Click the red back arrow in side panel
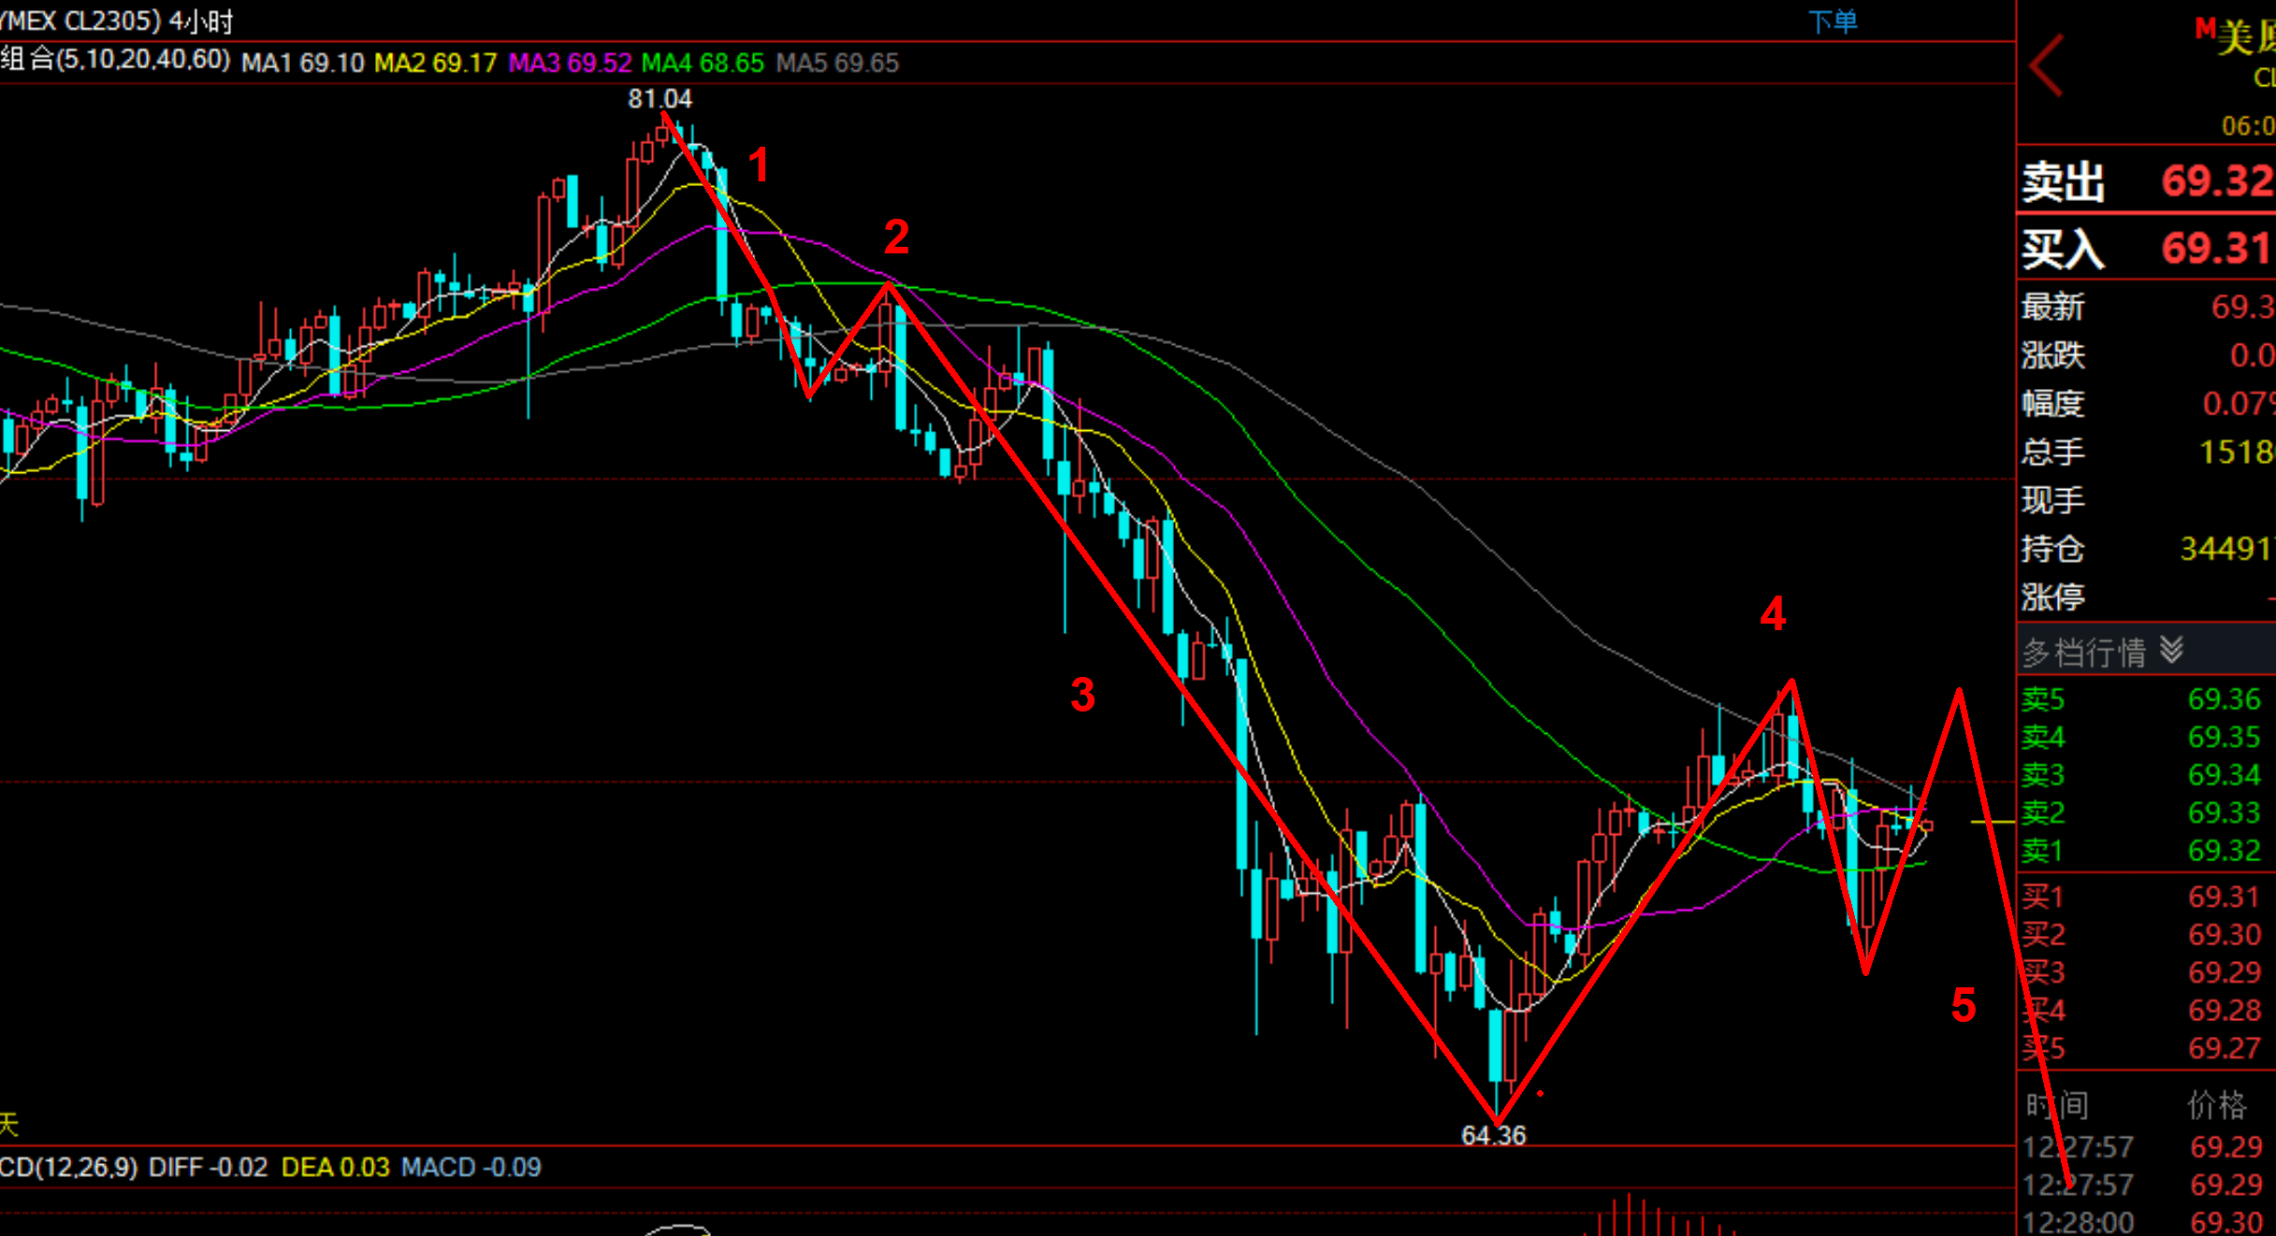Image resolution: width=2276 pixels, height=1236 pixels. [2047, 65]
